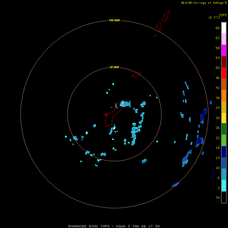Image resolution: width=228 pixels, height=228 pixels.
Task: Click the 17:39 timestamp in caption
Action: click(x=154, y=226)
